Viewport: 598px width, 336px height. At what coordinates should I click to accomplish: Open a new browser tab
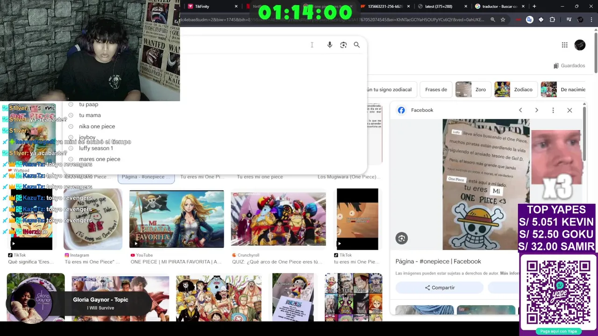tap(534, 7)
